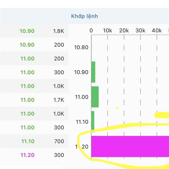The height and width of the screenshot is (169, 169).
Task: Click the 11.00 price label on chart
Action: coord(82,97)
